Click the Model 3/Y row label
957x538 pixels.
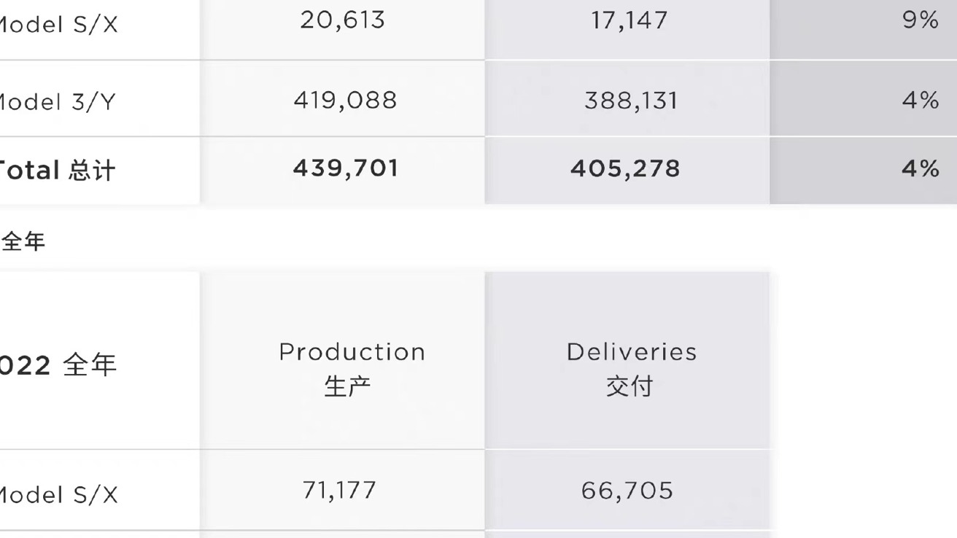coord(57,101)
